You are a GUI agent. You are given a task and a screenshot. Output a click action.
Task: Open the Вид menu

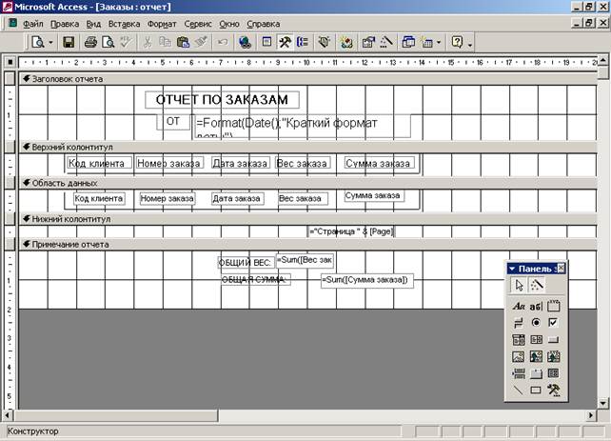pos(93,24)
